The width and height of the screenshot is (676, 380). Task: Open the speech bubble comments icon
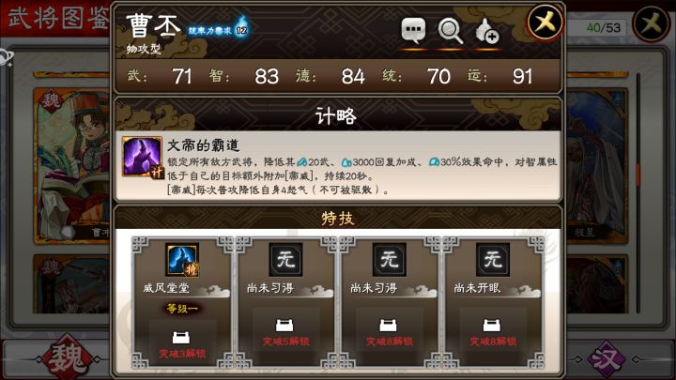pyautogui.click(x=413, y=30)
